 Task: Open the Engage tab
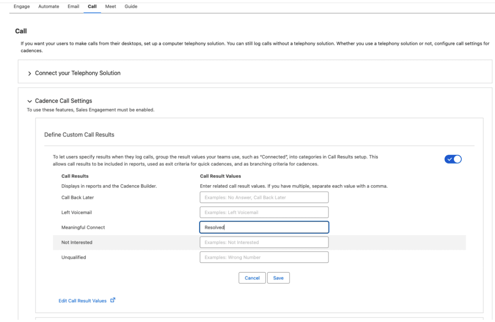(22, 6)
